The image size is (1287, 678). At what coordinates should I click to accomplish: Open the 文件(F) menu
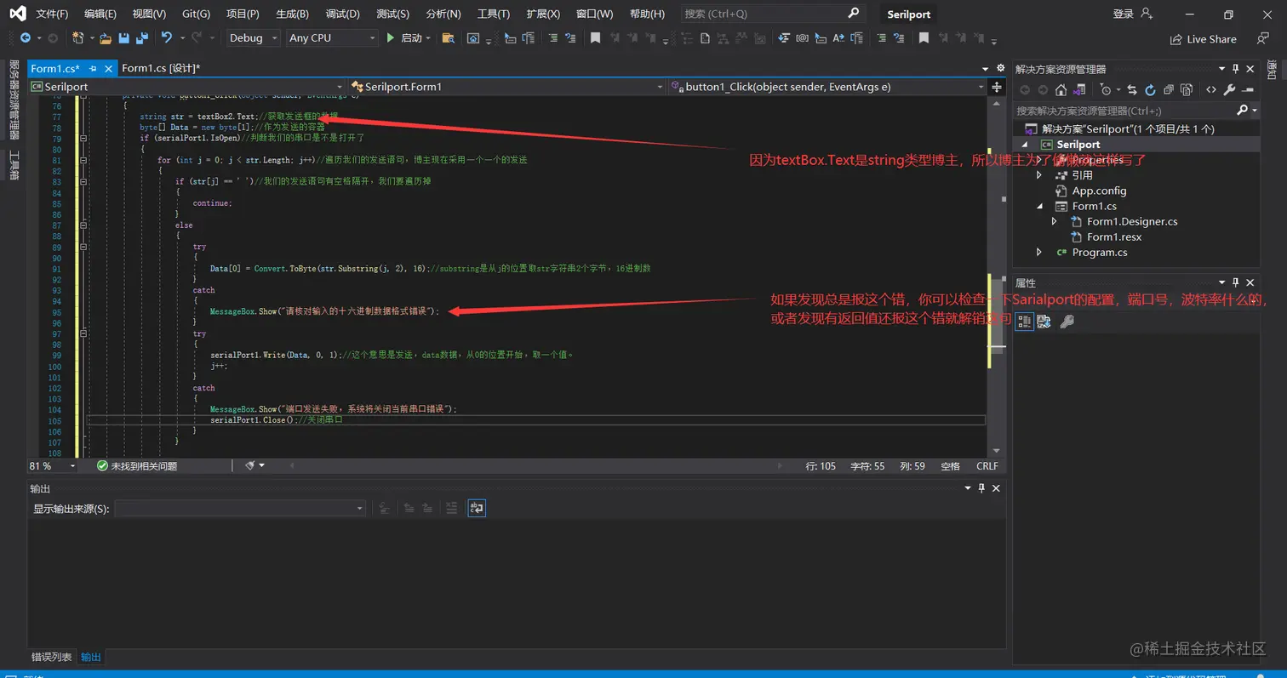pos(53,14)
